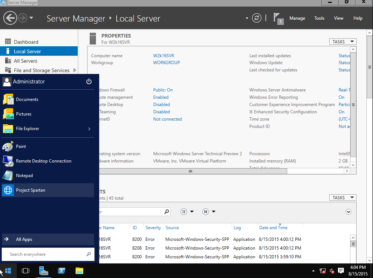Viewport: 373px width, 278px height.
Task: Click the Date and Time column header
Action: coord(273,227)
